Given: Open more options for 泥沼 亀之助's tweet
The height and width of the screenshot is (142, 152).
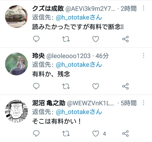Looking at the screenshot, I should pos(143,103).
